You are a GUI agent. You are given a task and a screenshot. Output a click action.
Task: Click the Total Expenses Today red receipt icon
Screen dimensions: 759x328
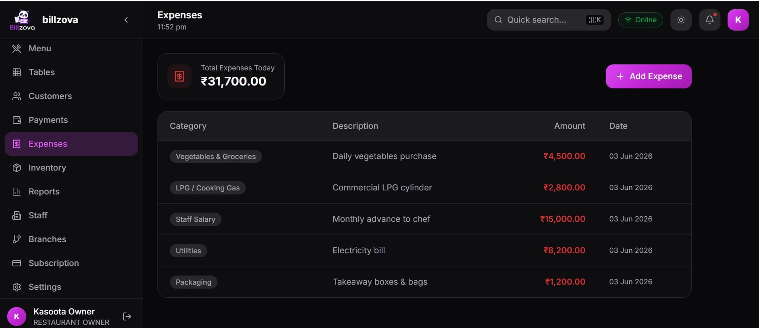179,76
